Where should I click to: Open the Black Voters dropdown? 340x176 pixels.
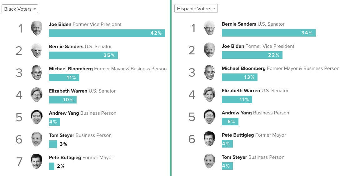coord(20,9)
